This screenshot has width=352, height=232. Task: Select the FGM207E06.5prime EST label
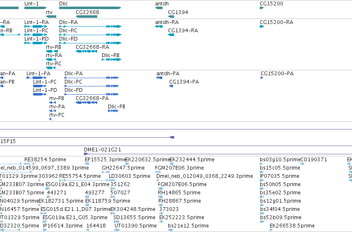pyautogui.click(x=182, y=184)
